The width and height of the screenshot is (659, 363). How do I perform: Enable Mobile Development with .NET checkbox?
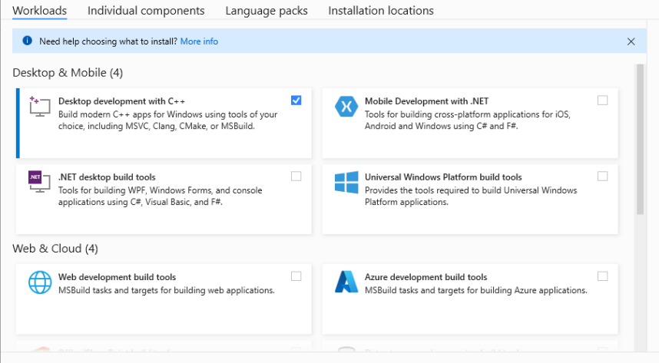point(603,101)
